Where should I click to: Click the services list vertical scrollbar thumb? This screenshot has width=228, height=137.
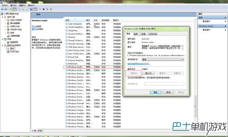click(x=195, y=106)
